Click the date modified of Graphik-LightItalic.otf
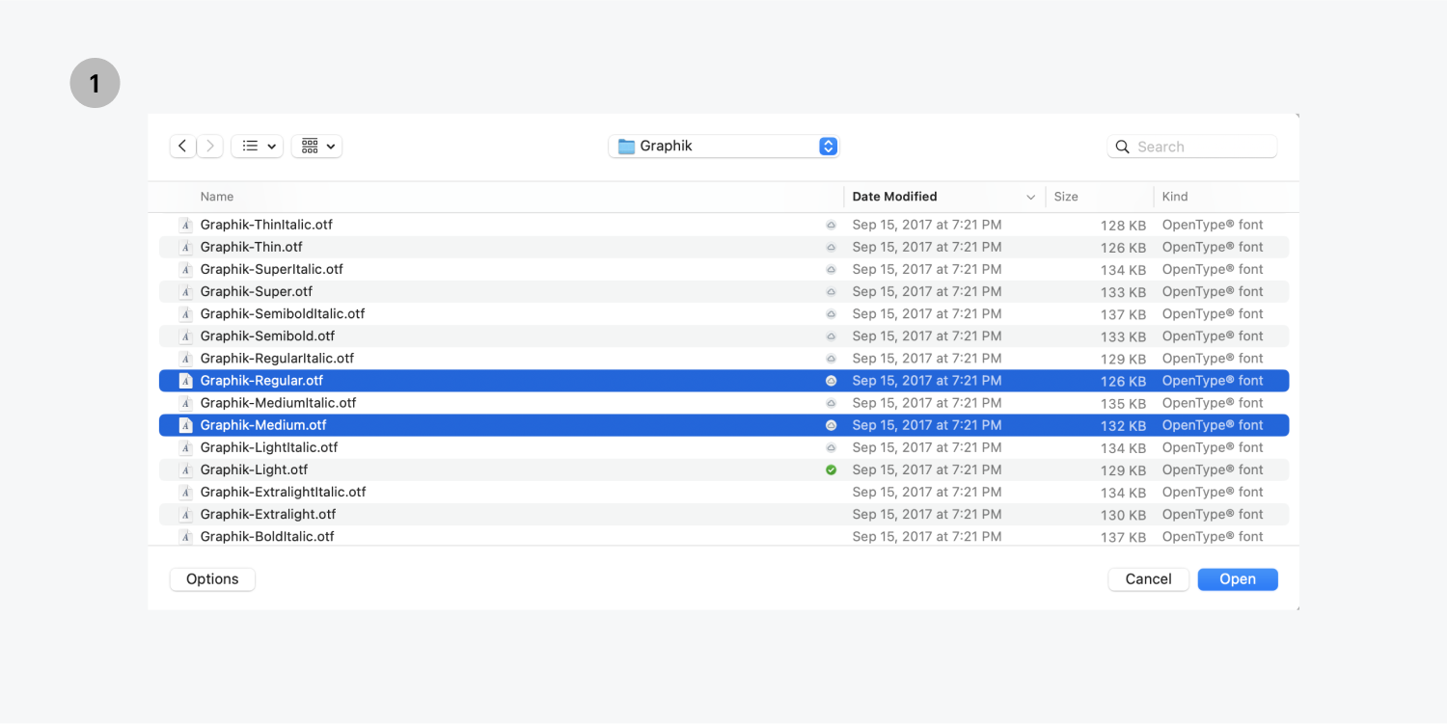The width and height of the screenshot is (1448, 724). [x=927, y=447]
